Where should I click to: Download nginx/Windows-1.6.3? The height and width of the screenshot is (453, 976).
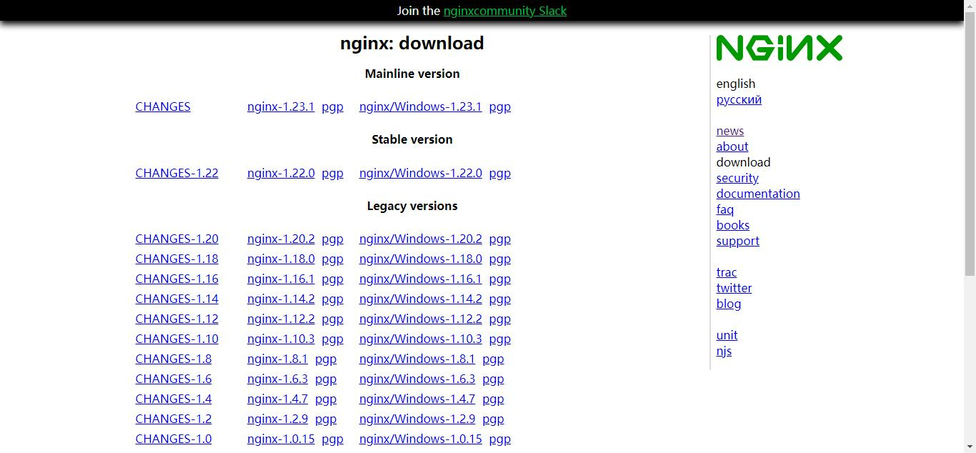coord(417,379)
